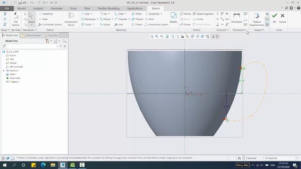Click the Offset tool
This screenshot has width=301, height=169.
point(137,14)
